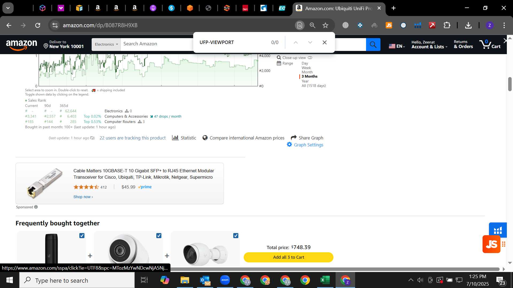Open the Extensions puzzle piece menu
Image resolution: width=513 pixels, height=288 pixels.
(x=447, y=25)
